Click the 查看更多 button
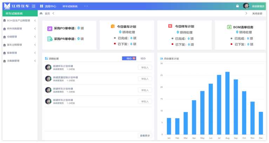Image resolution: width=269 pixels, height=143 pixels. [x=145, y=136]
